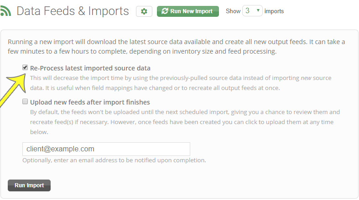Viewport: 359px width, 200px height.
Task: Enable Upload new feeds after import finishes
Action: pos(25,101)
